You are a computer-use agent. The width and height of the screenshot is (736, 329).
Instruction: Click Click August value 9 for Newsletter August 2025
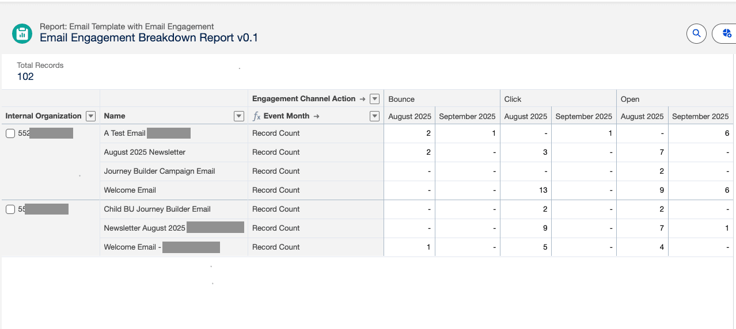[545, 228]
